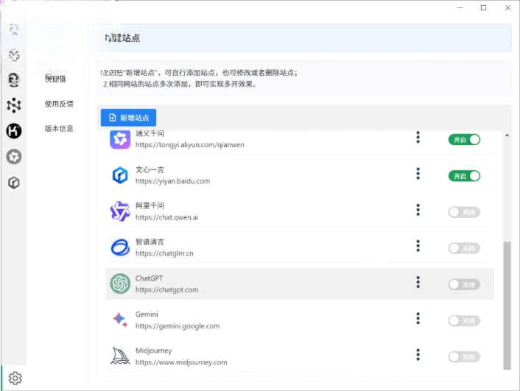Open Midjourney three-dot options menu
The height and width of the screenshot is (391, 520).
[x=418, y=354]
